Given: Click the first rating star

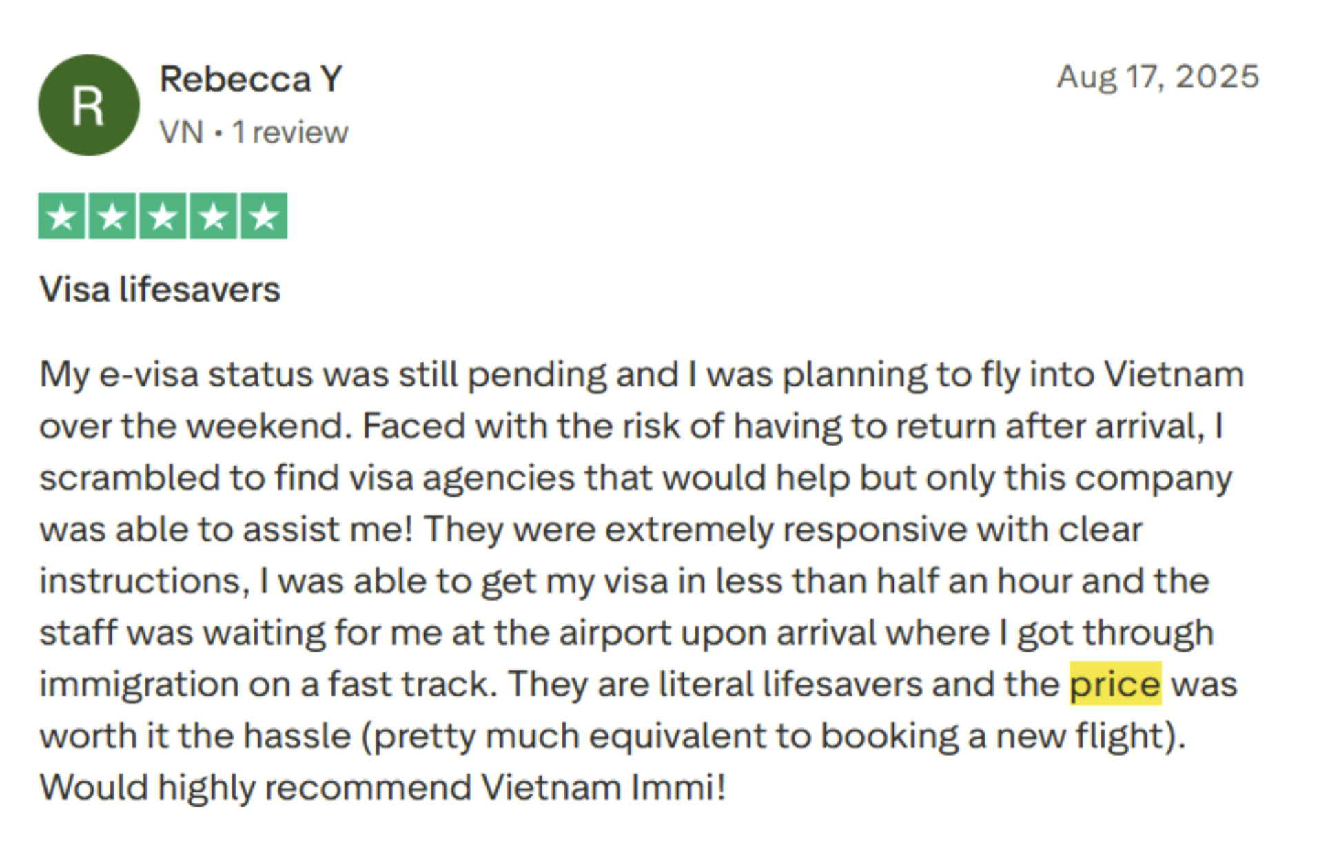Looking at the screenshot, I should pos(62,216).
